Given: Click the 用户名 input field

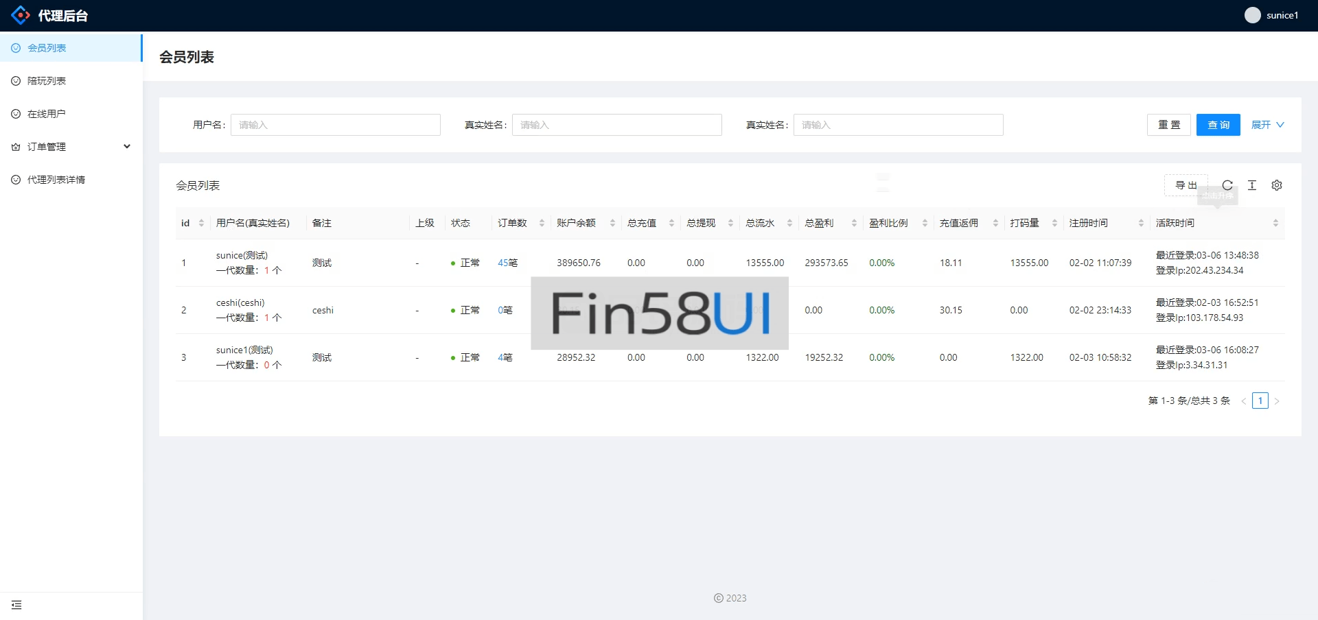Looking at the screenshot, I should (335, 125).
